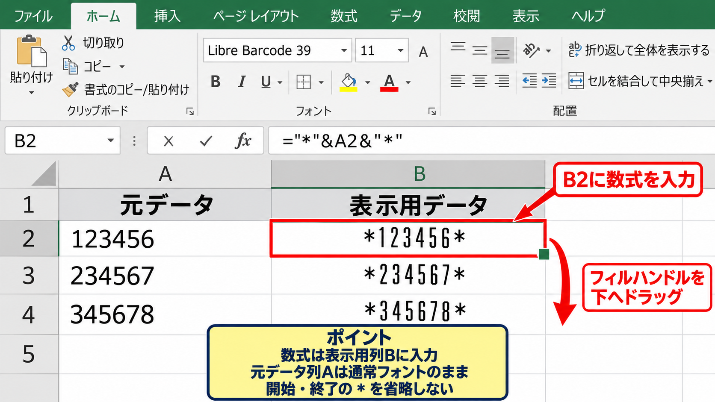
Task: Click the Cancel X icon in the formula bar
Action: [168, 141]
